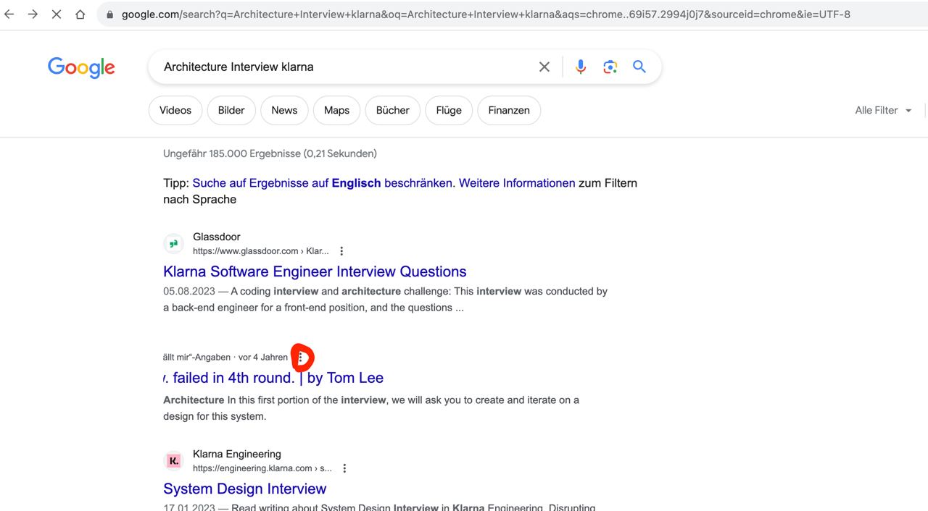Switch to the Maps filter

point(336,110)
